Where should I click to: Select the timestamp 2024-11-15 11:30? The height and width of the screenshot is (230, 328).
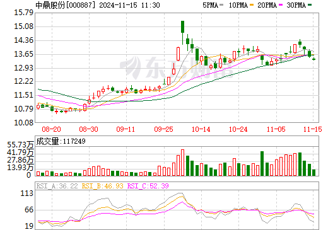click(x=129, y=5)
